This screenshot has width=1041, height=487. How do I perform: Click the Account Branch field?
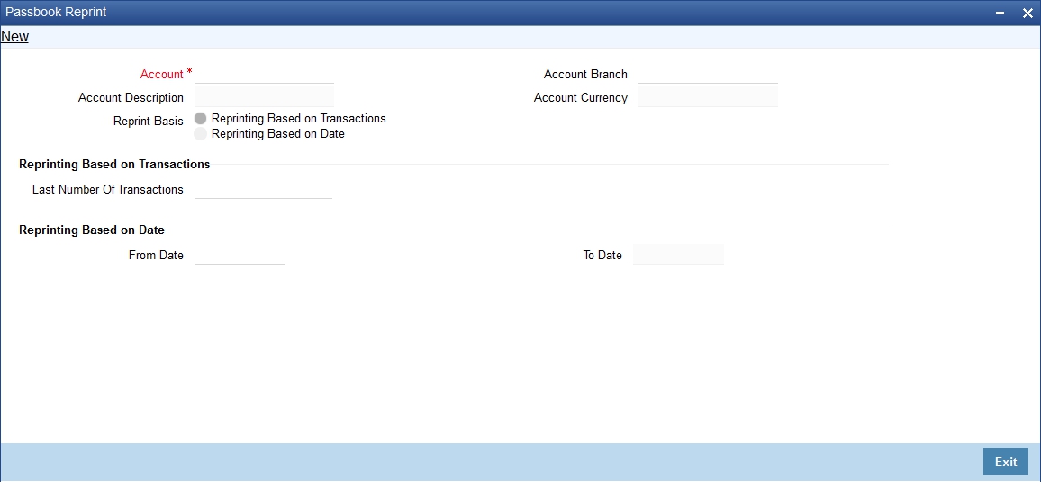tap(708, 74)
